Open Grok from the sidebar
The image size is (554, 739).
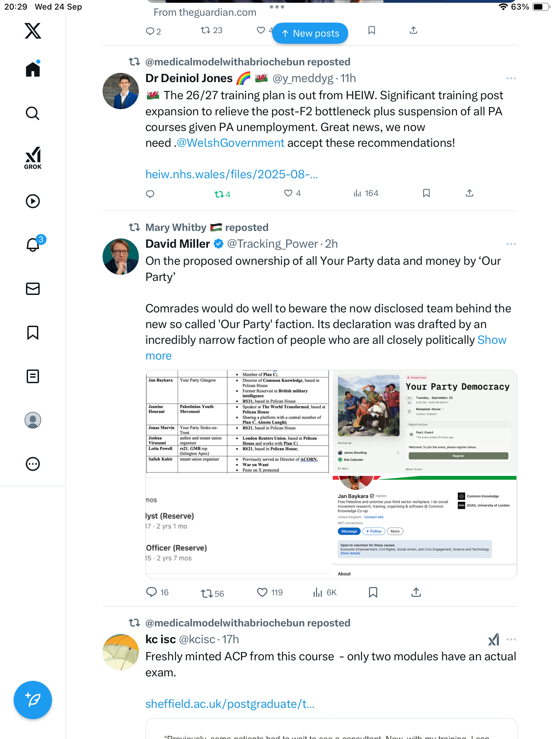pos(33,158)
